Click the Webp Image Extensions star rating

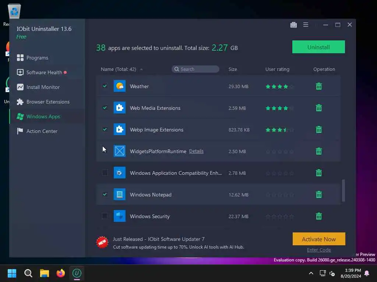pyautogui.click(x=279, y=130)
